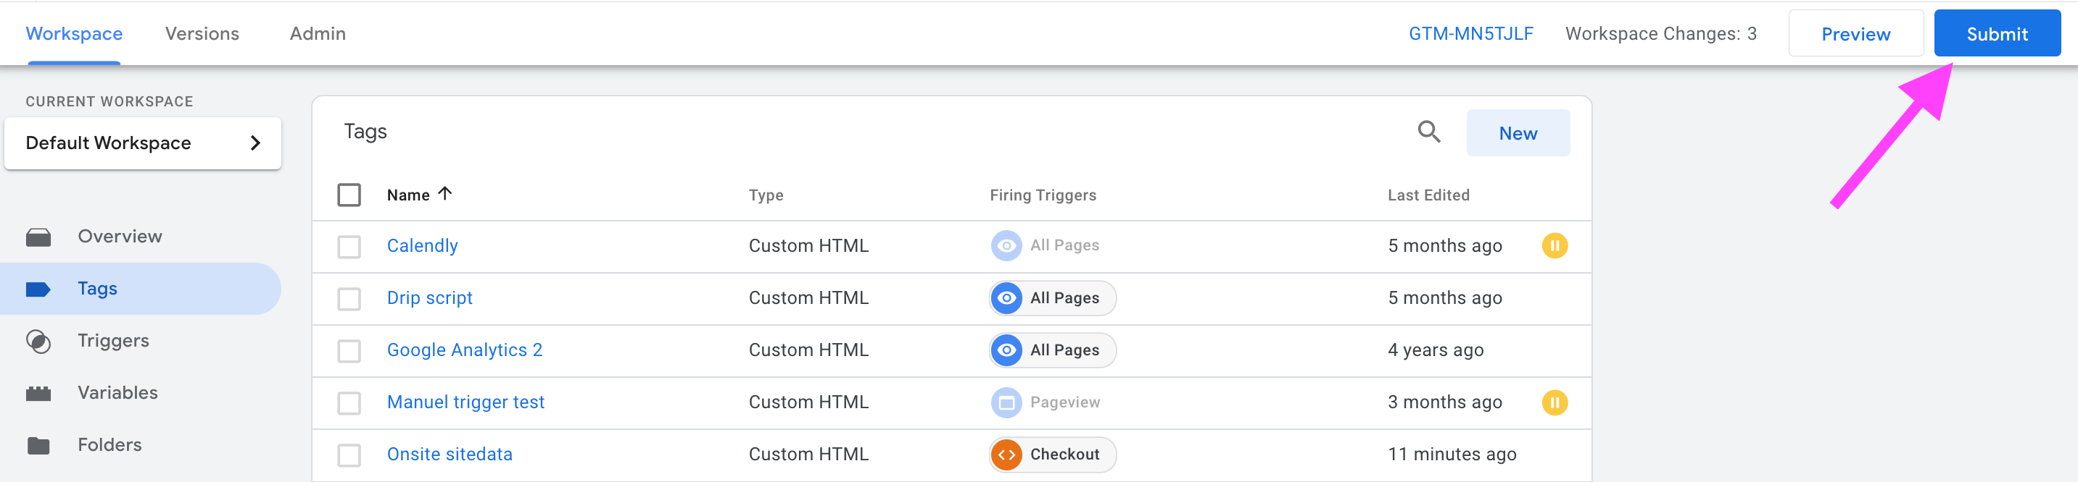Click the Preview button
This screenshot has width=2078, height=482.
coord(1855,34)
